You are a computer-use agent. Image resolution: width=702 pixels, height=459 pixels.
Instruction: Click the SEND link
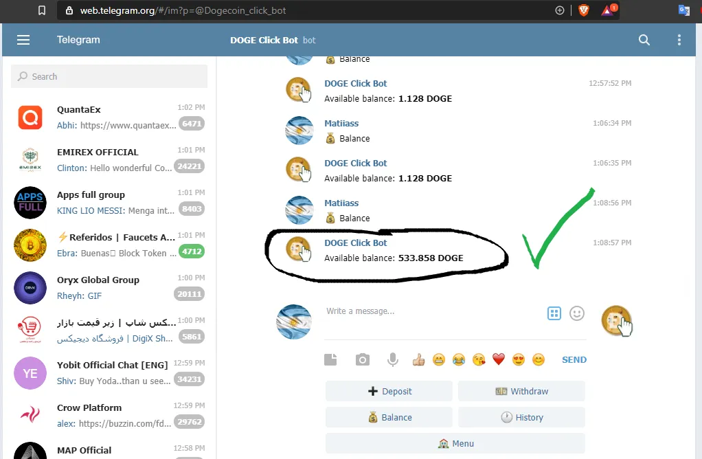[x=574, y=359]
